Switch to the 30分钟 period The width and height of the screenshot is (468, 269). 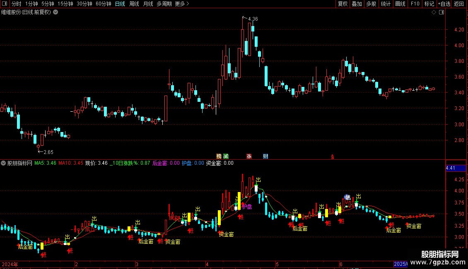(x=84, y=4)
